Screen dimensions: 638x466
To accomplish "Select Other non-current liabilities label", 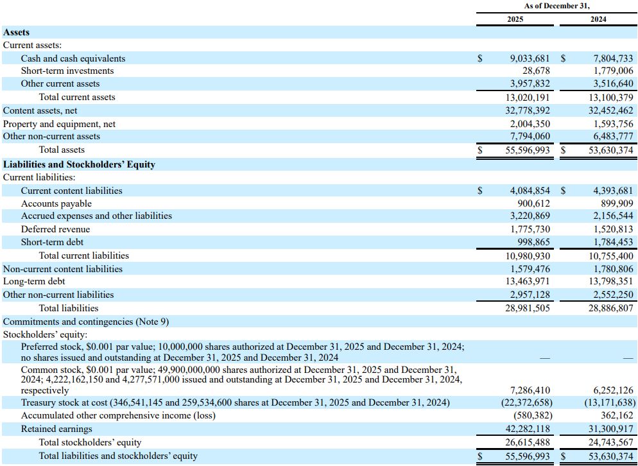I will click(58, 294).
